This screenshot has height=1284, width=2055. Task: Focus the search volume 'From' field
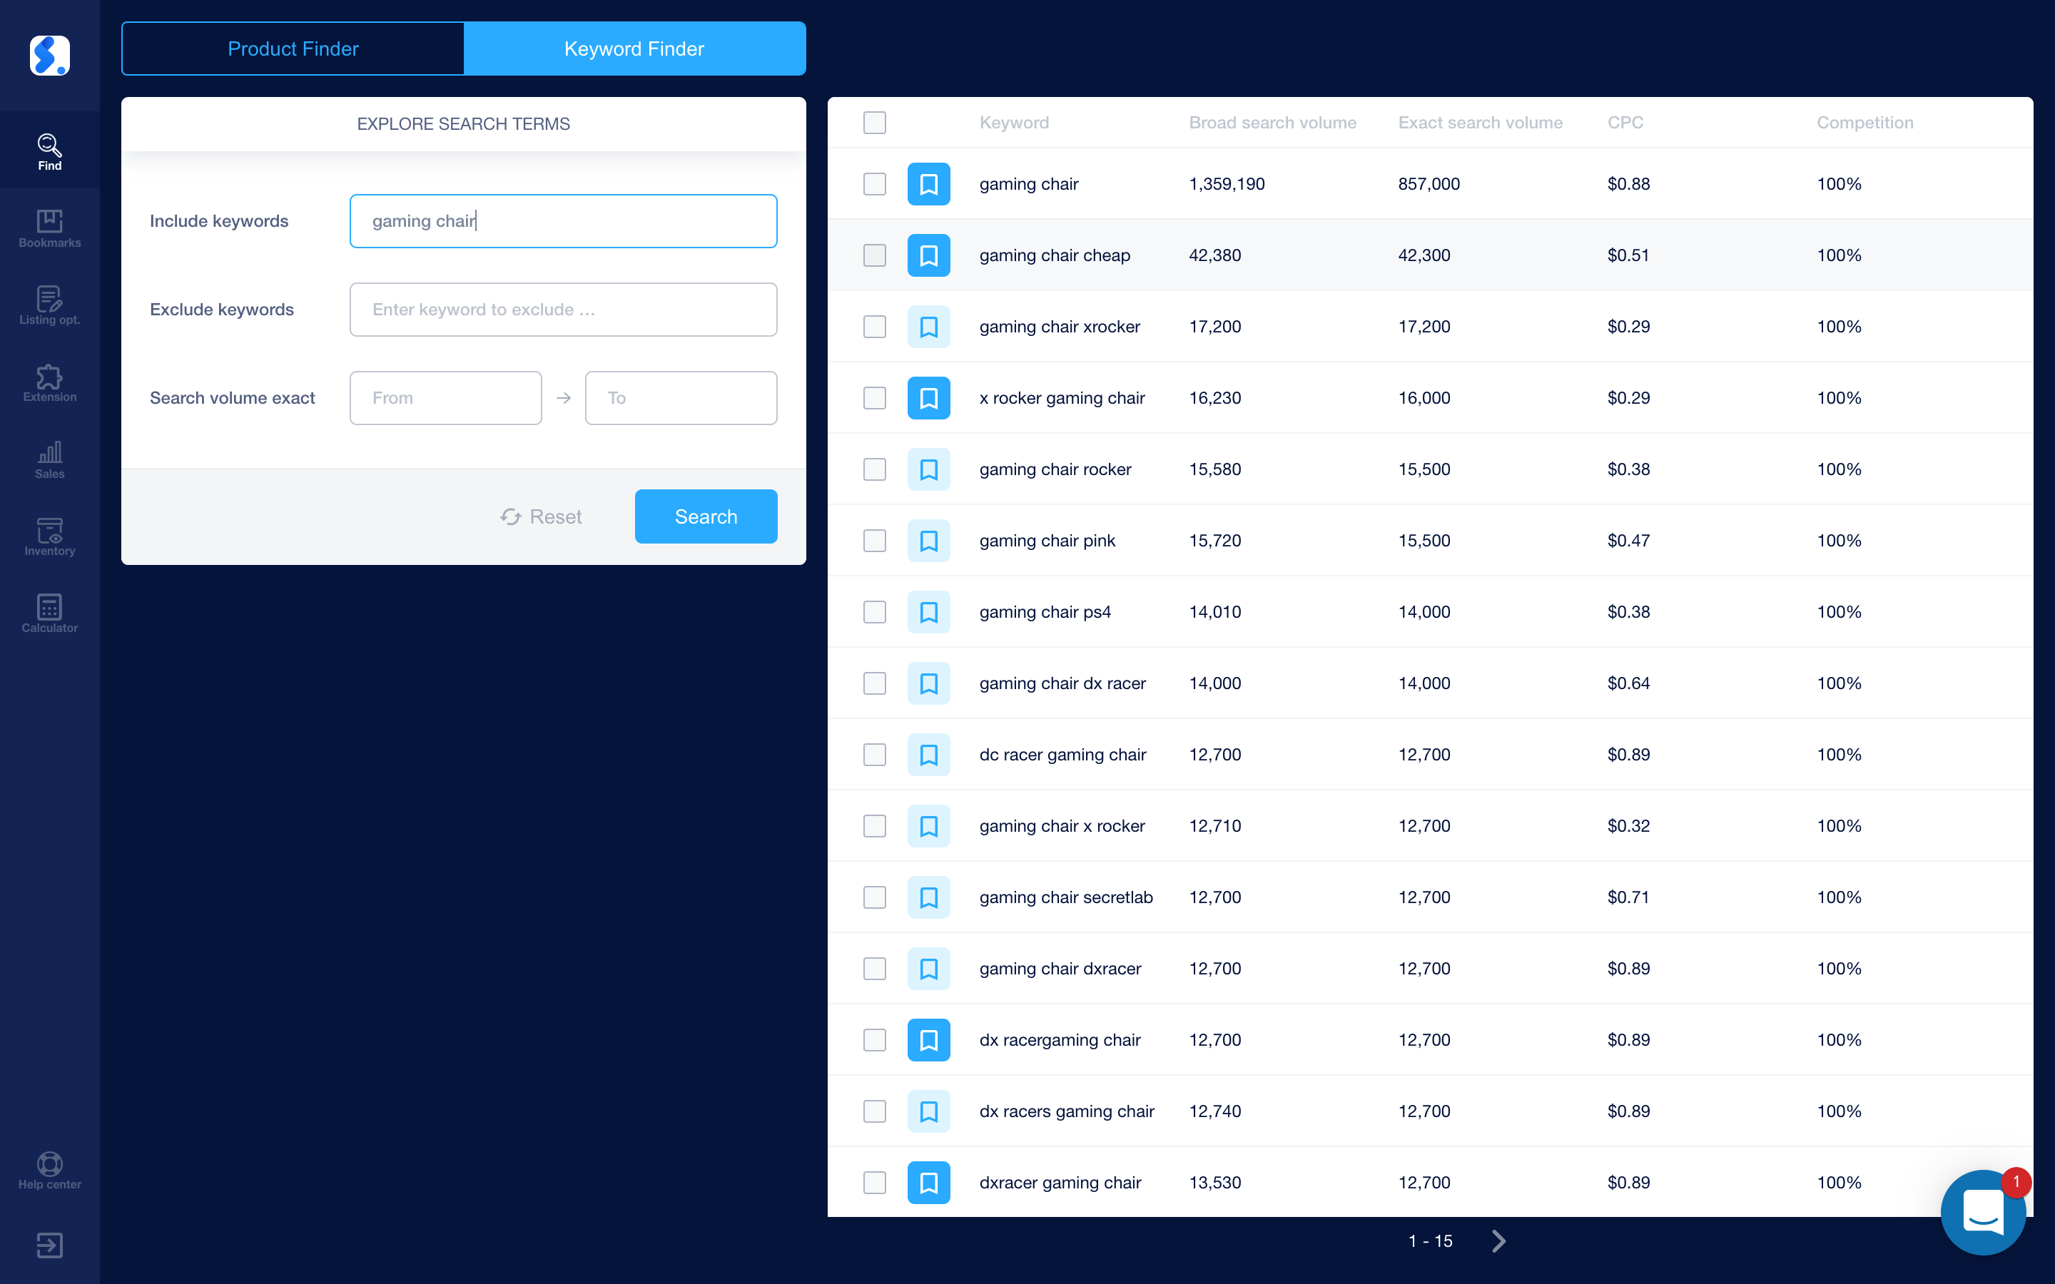click(445, 397)
